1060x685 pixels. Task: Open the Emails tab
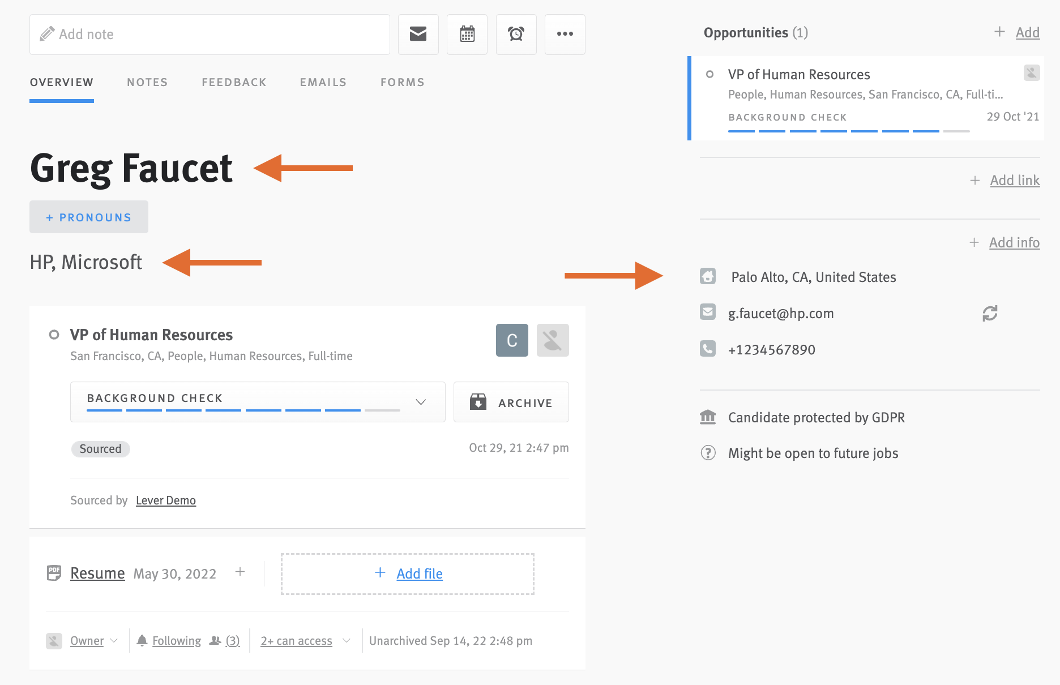[x=323, y=82]
